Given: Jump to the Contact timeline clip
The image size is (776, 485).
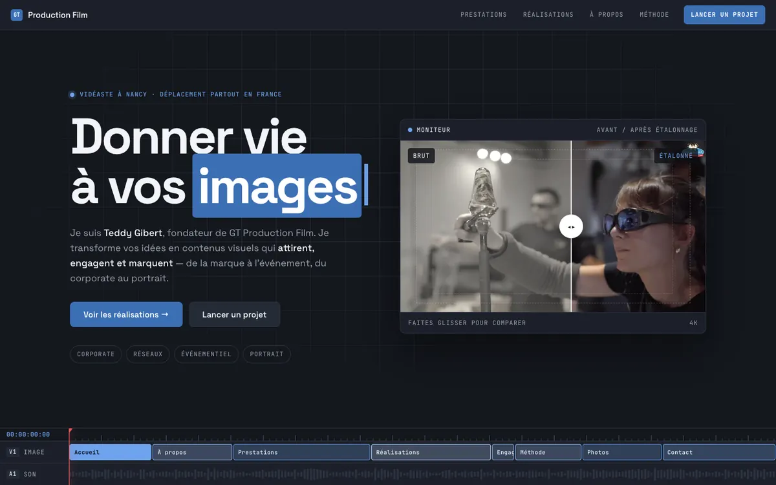Looking at the screenshot, I should (718, 452).
